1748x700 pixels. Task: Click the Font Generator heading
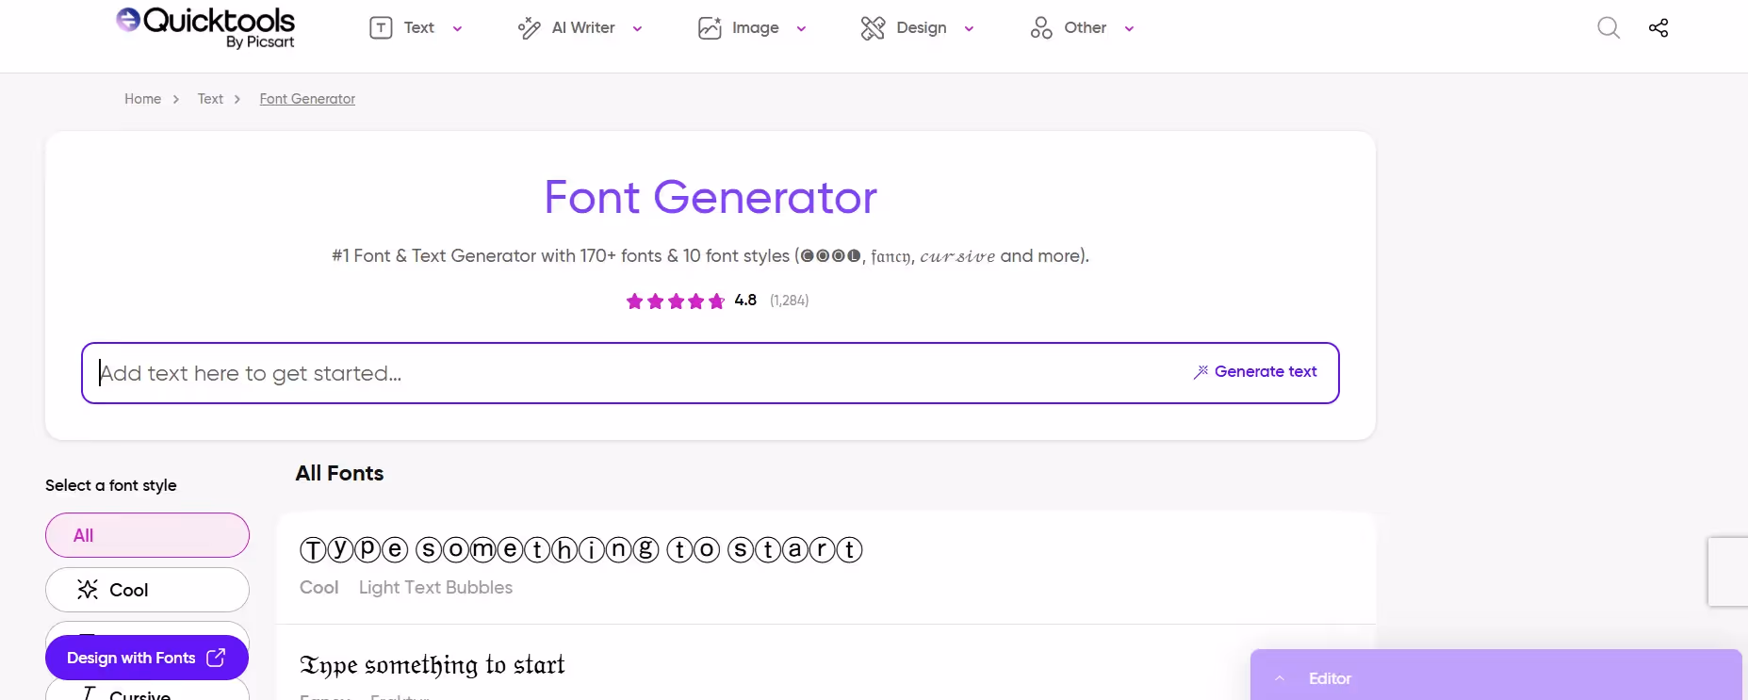711,197
